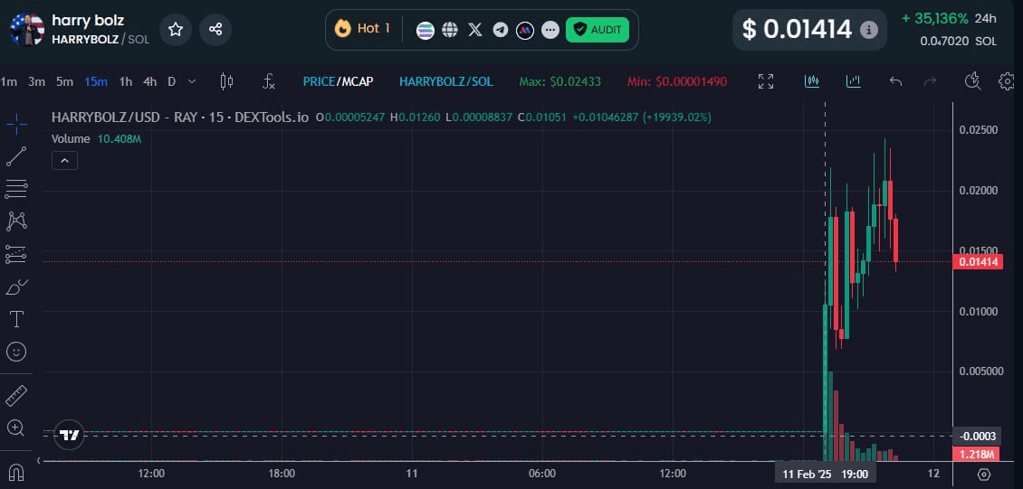Select the trend line drawing tool

(x=16, y=157)
